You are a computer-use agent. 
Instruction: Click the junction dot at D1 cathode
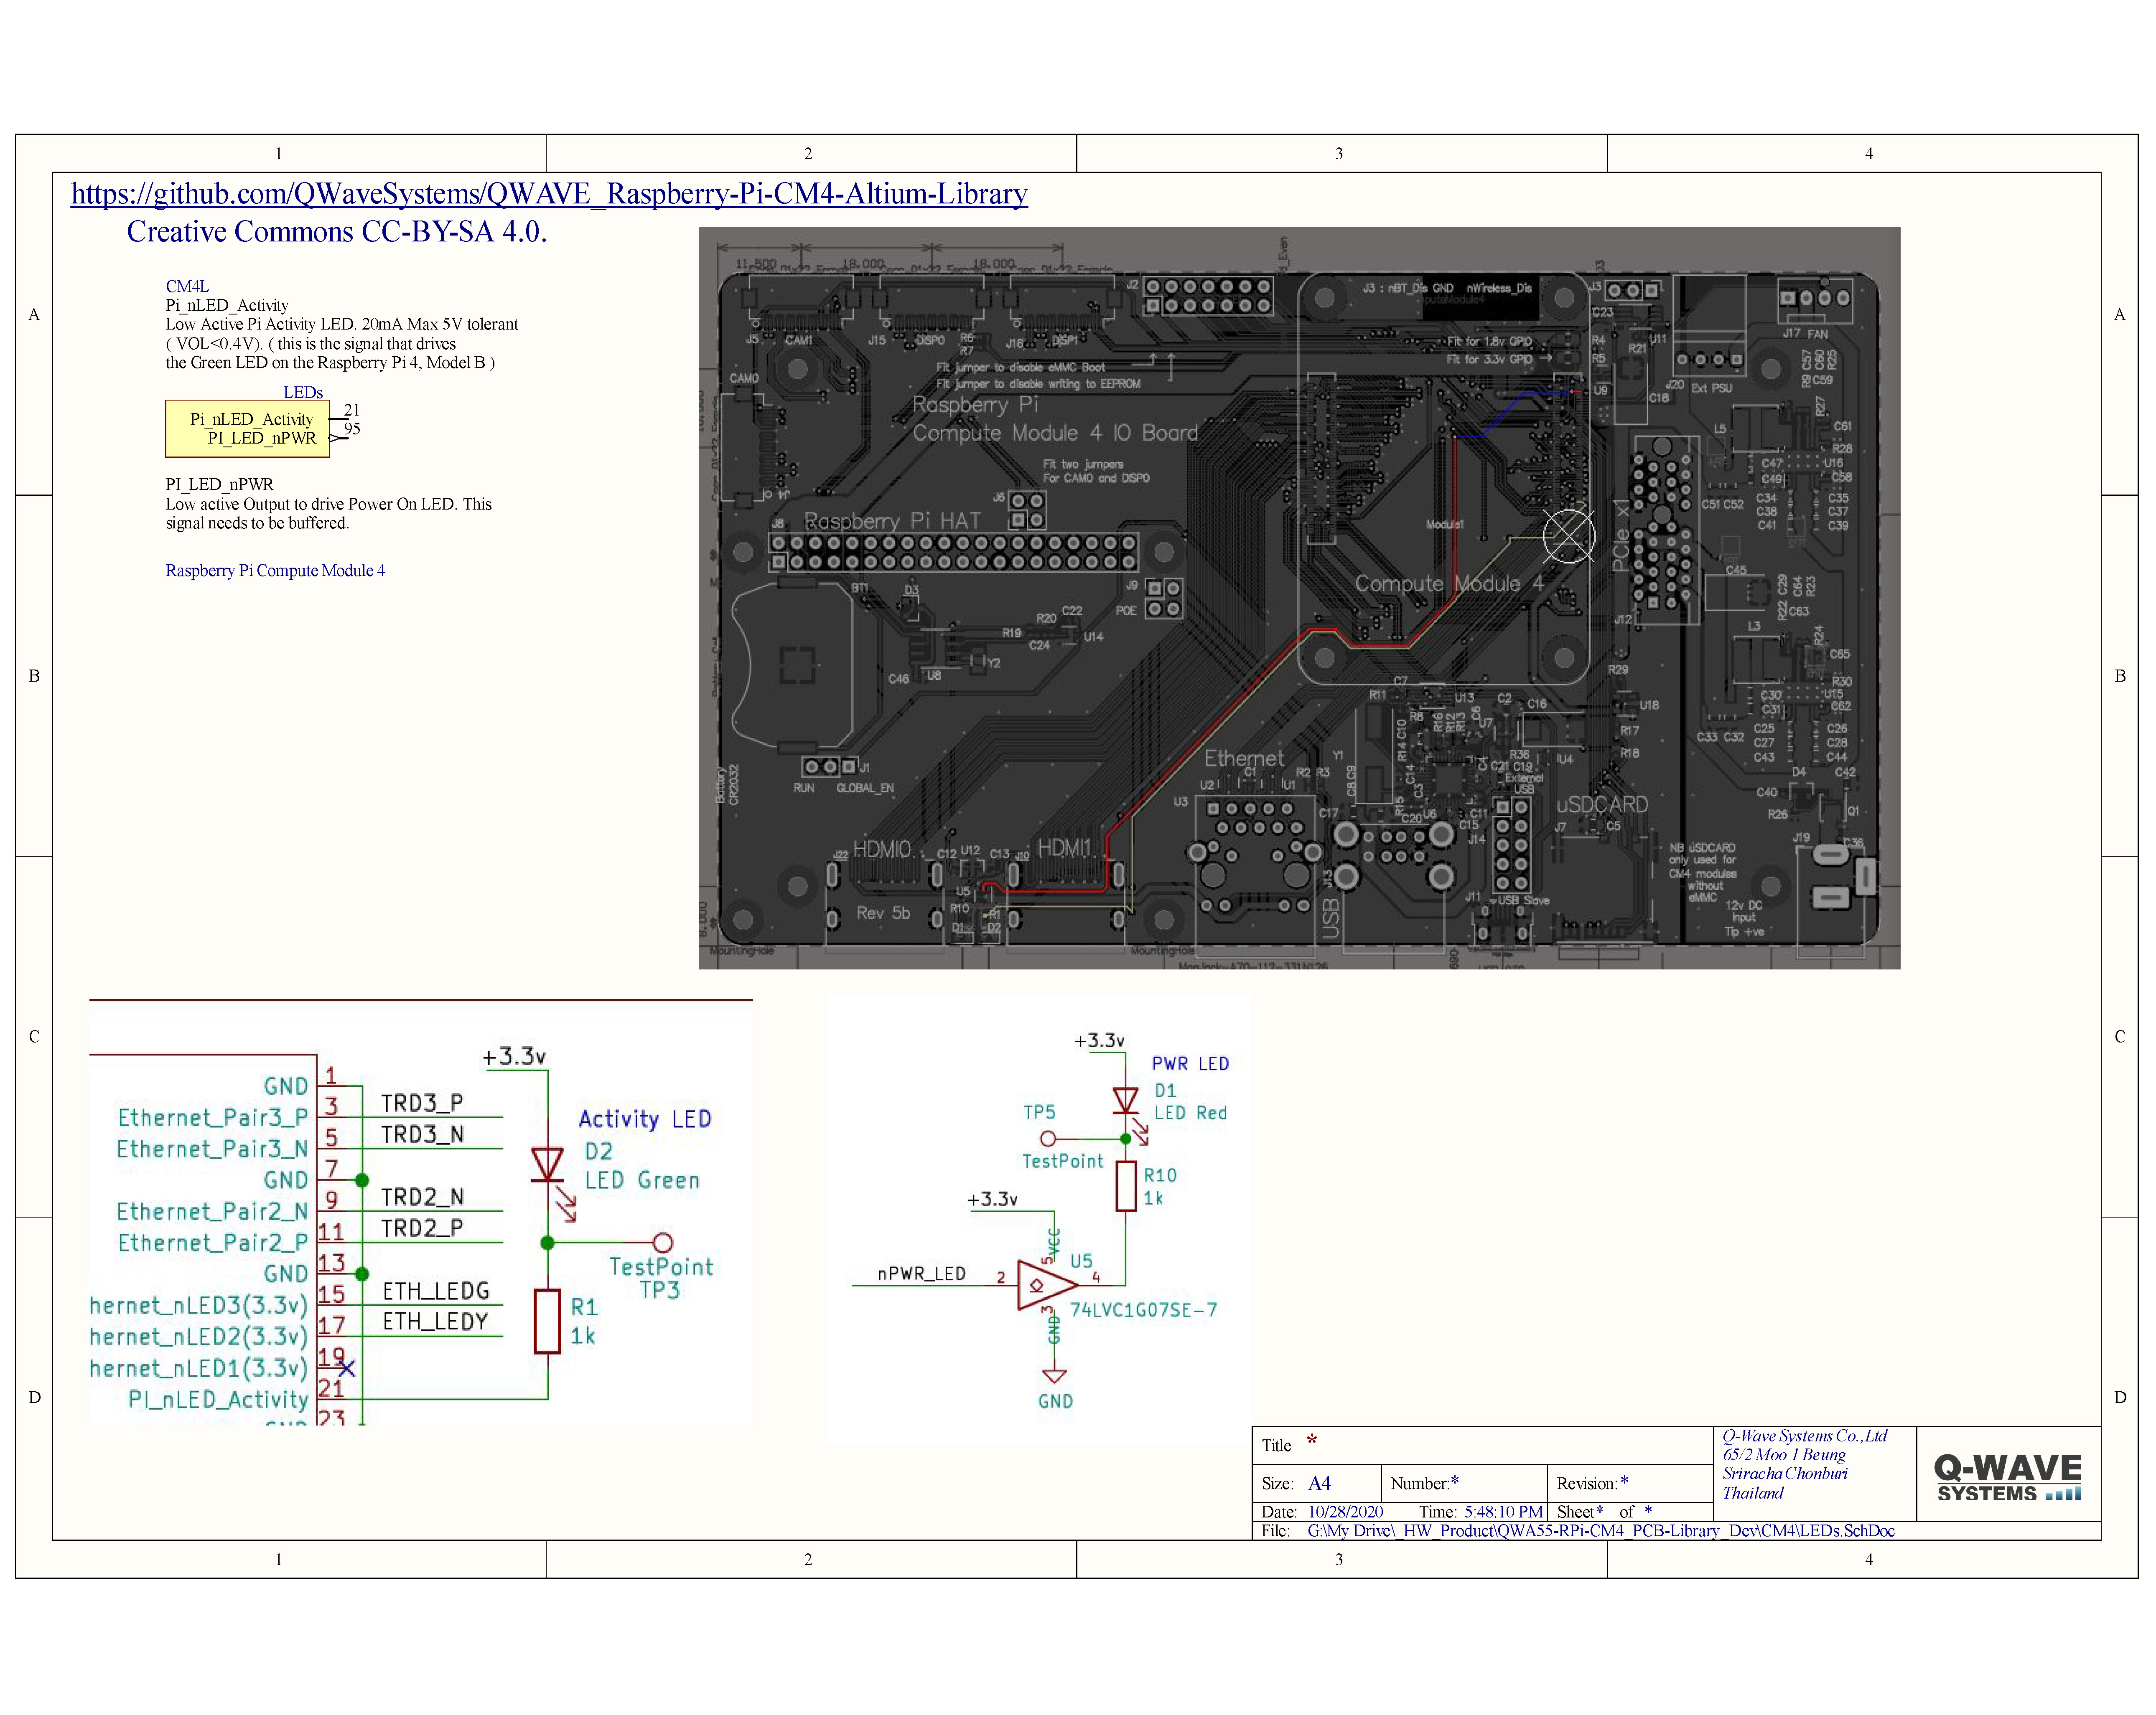point(1126,1138)
